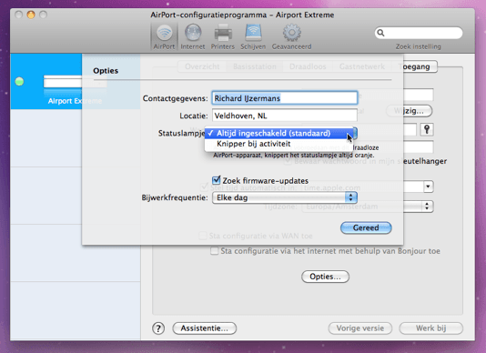Click the Locatie text field

(285, 116)
